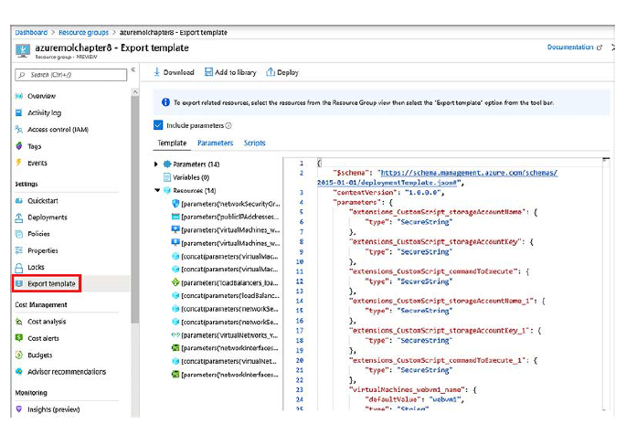Open Access control (IAM) in the sidebar
The image size is (637, 435).
(58, 130)
